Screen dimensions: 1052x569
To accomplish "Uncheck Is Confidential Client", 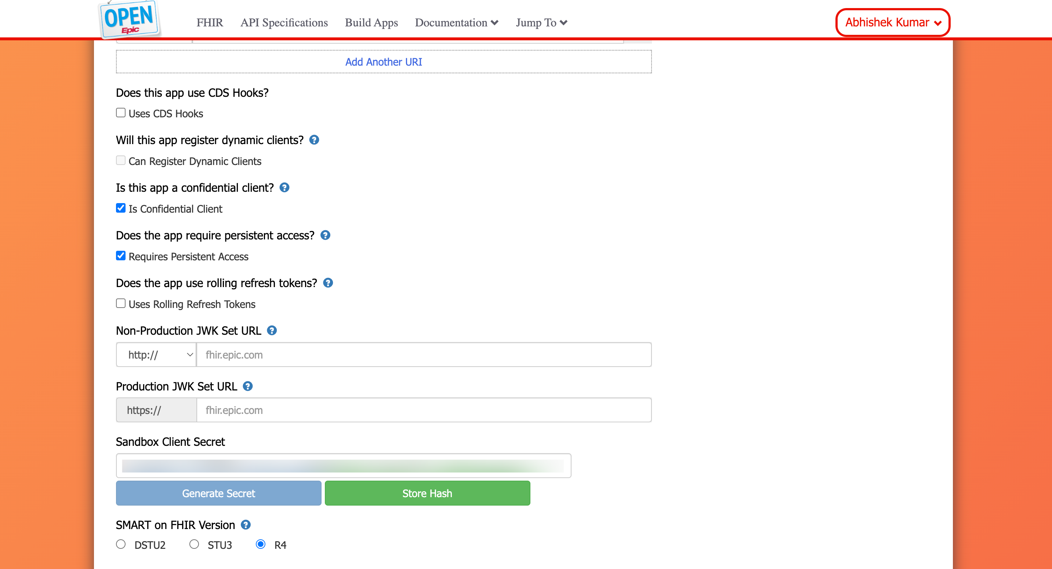I will [x=120, y=208].
